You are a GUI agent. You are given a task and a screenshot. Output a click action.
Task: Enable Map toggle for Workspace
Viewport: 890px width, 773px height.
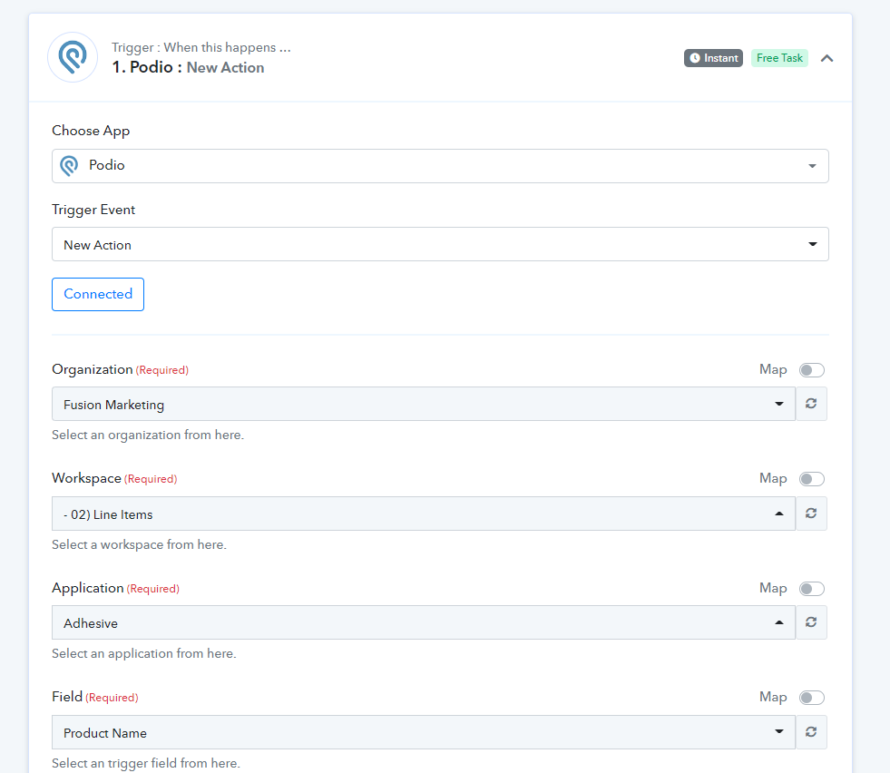[812, 479]
